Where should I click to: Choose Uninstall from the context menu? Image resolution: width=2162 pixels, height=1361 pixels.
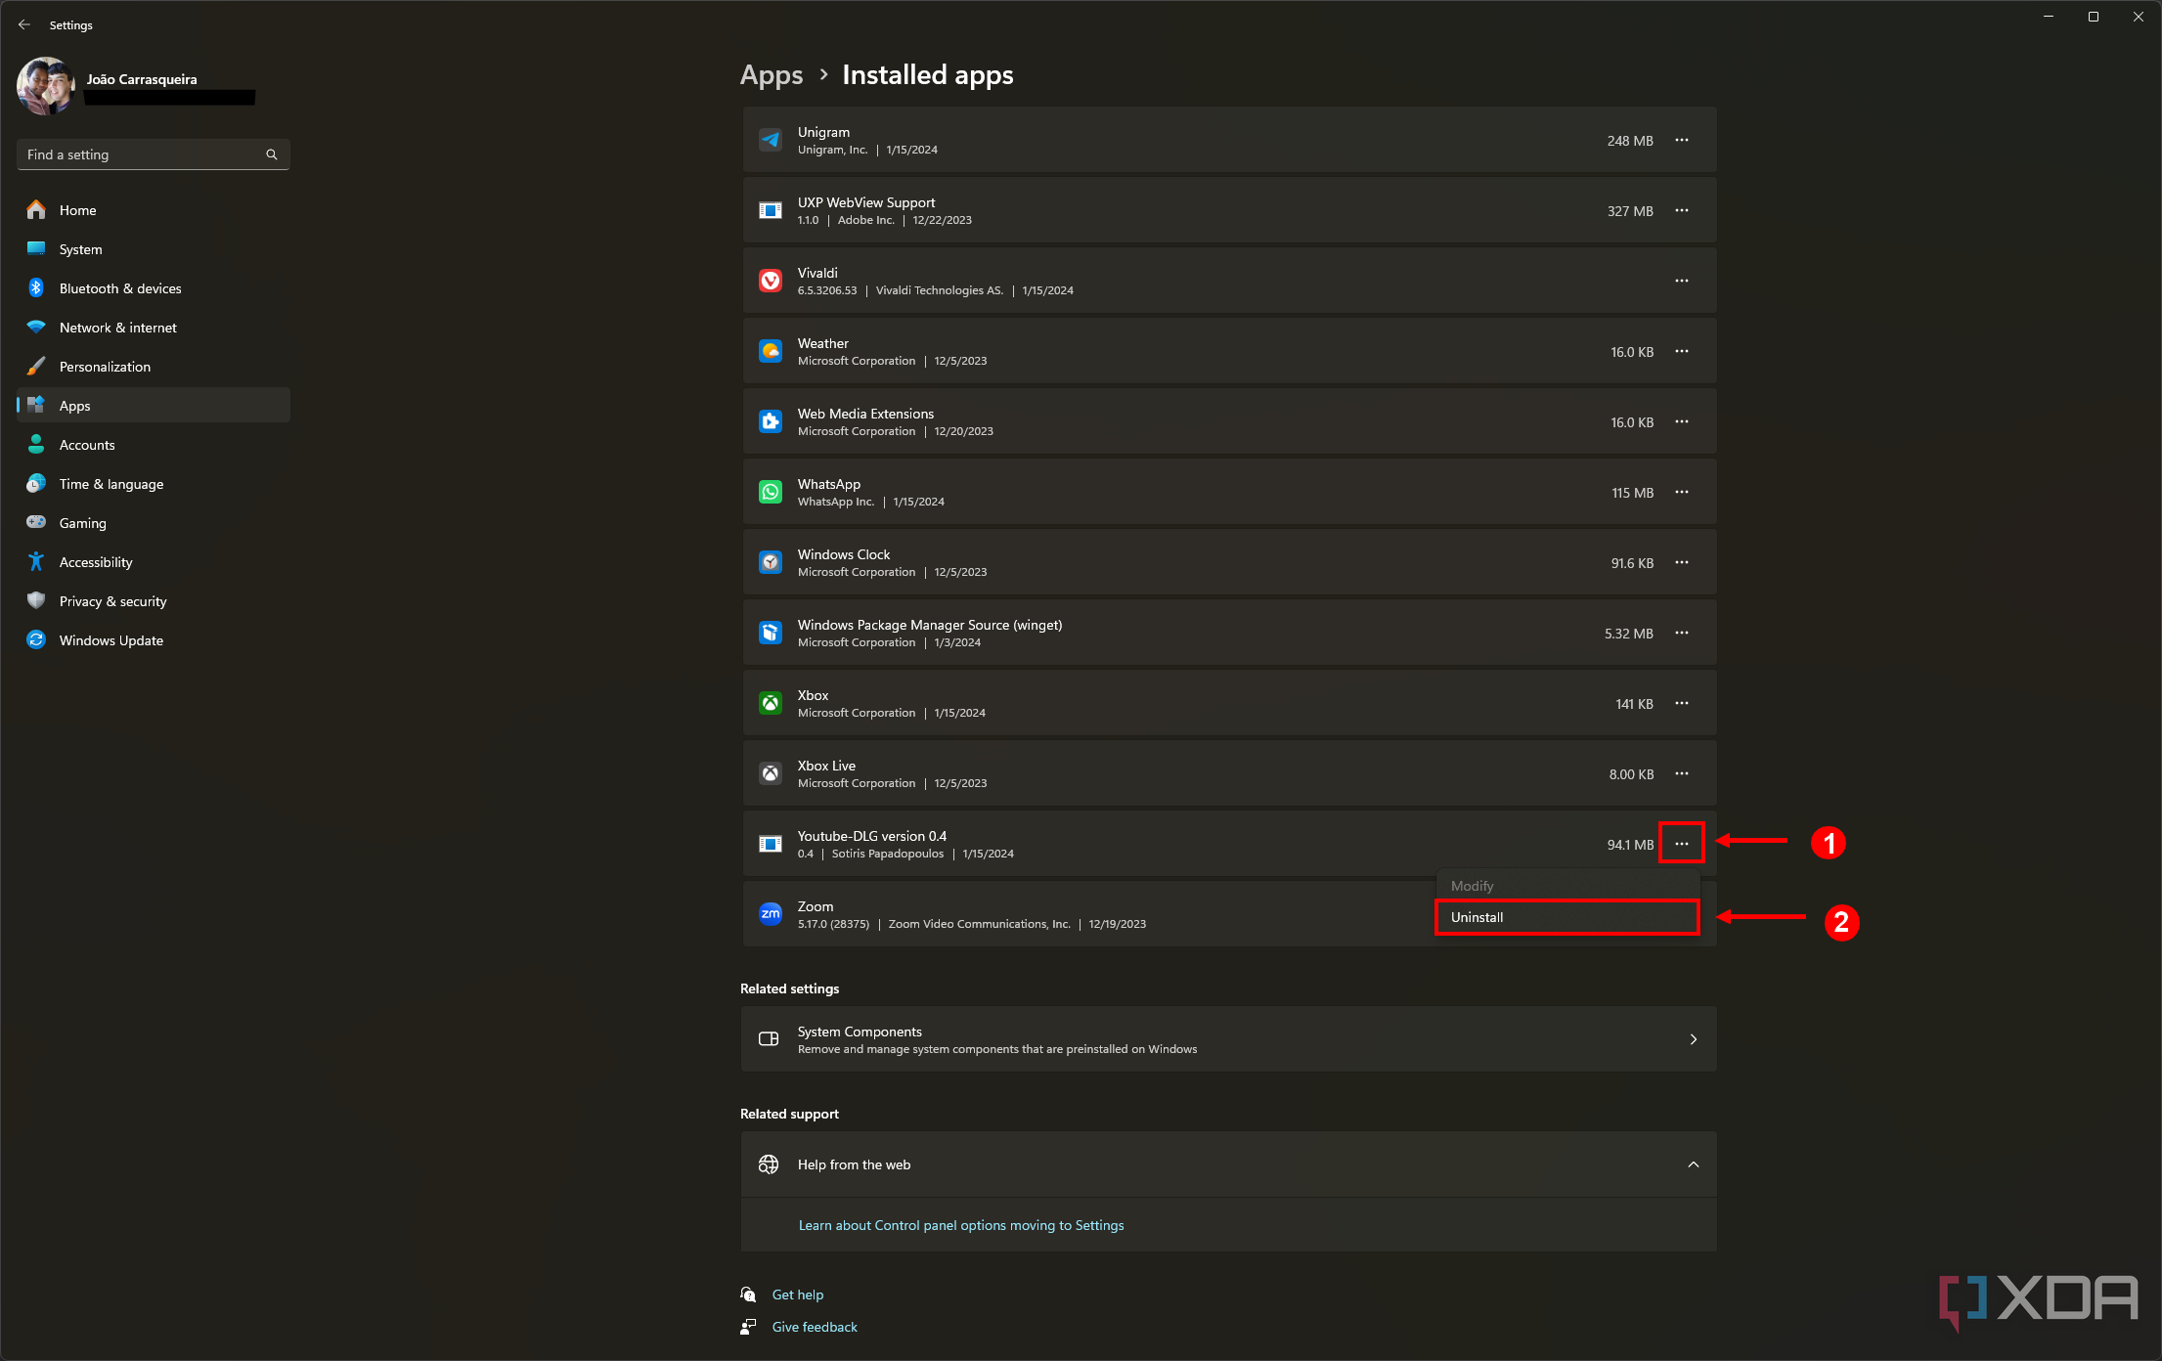tap(1567, 917)
